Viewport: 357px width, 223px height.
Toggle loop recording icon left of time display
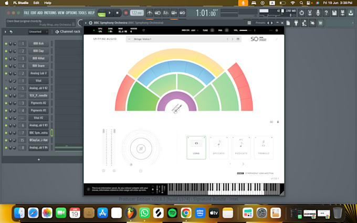pyautogui.click(x=182, y=13)
